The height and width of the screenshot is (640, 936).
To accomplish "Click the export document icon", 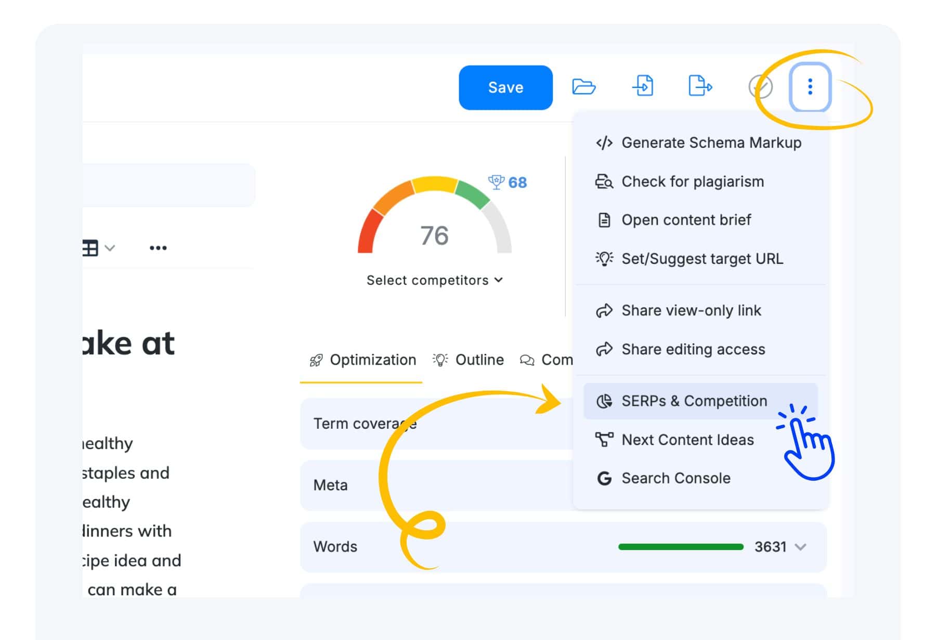I will pos(700,85).
